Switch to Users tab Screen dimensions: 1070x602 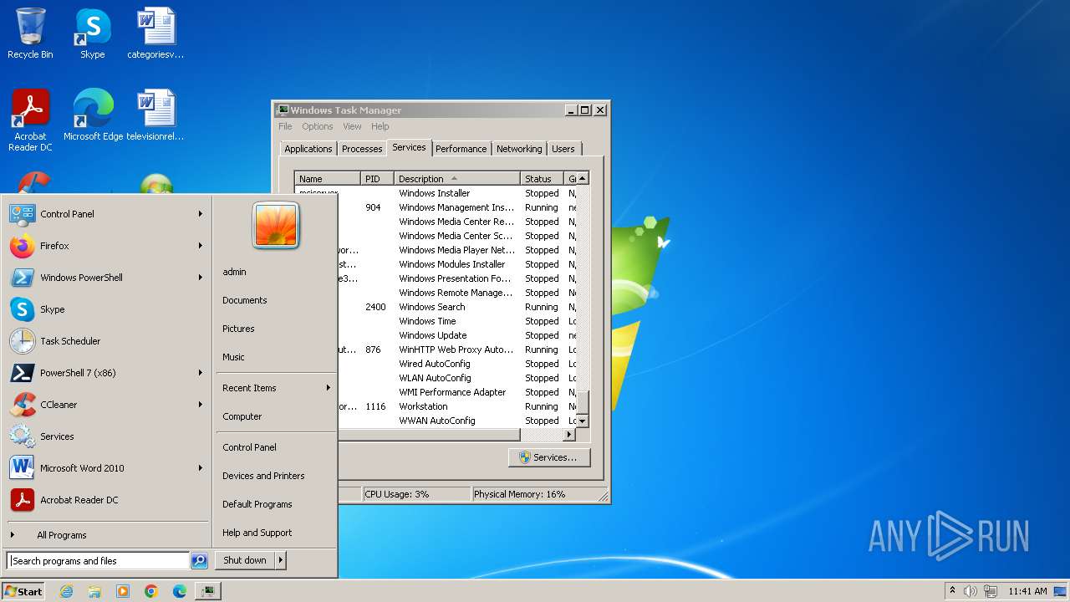563,149
